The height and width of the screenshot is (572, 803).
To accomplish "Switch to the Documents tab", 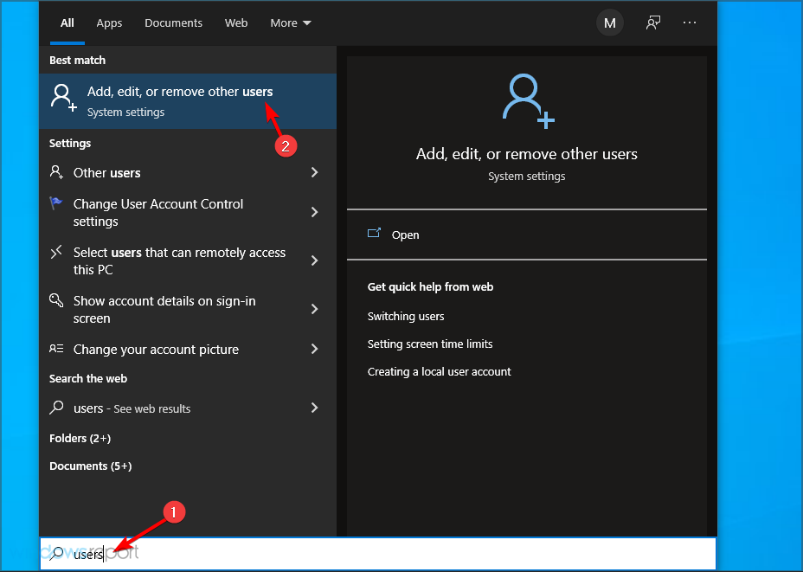I will tap(173, 23).
